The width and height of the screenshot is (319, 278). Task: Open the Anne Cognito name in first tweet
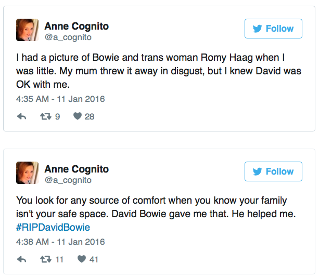point(76,26)
